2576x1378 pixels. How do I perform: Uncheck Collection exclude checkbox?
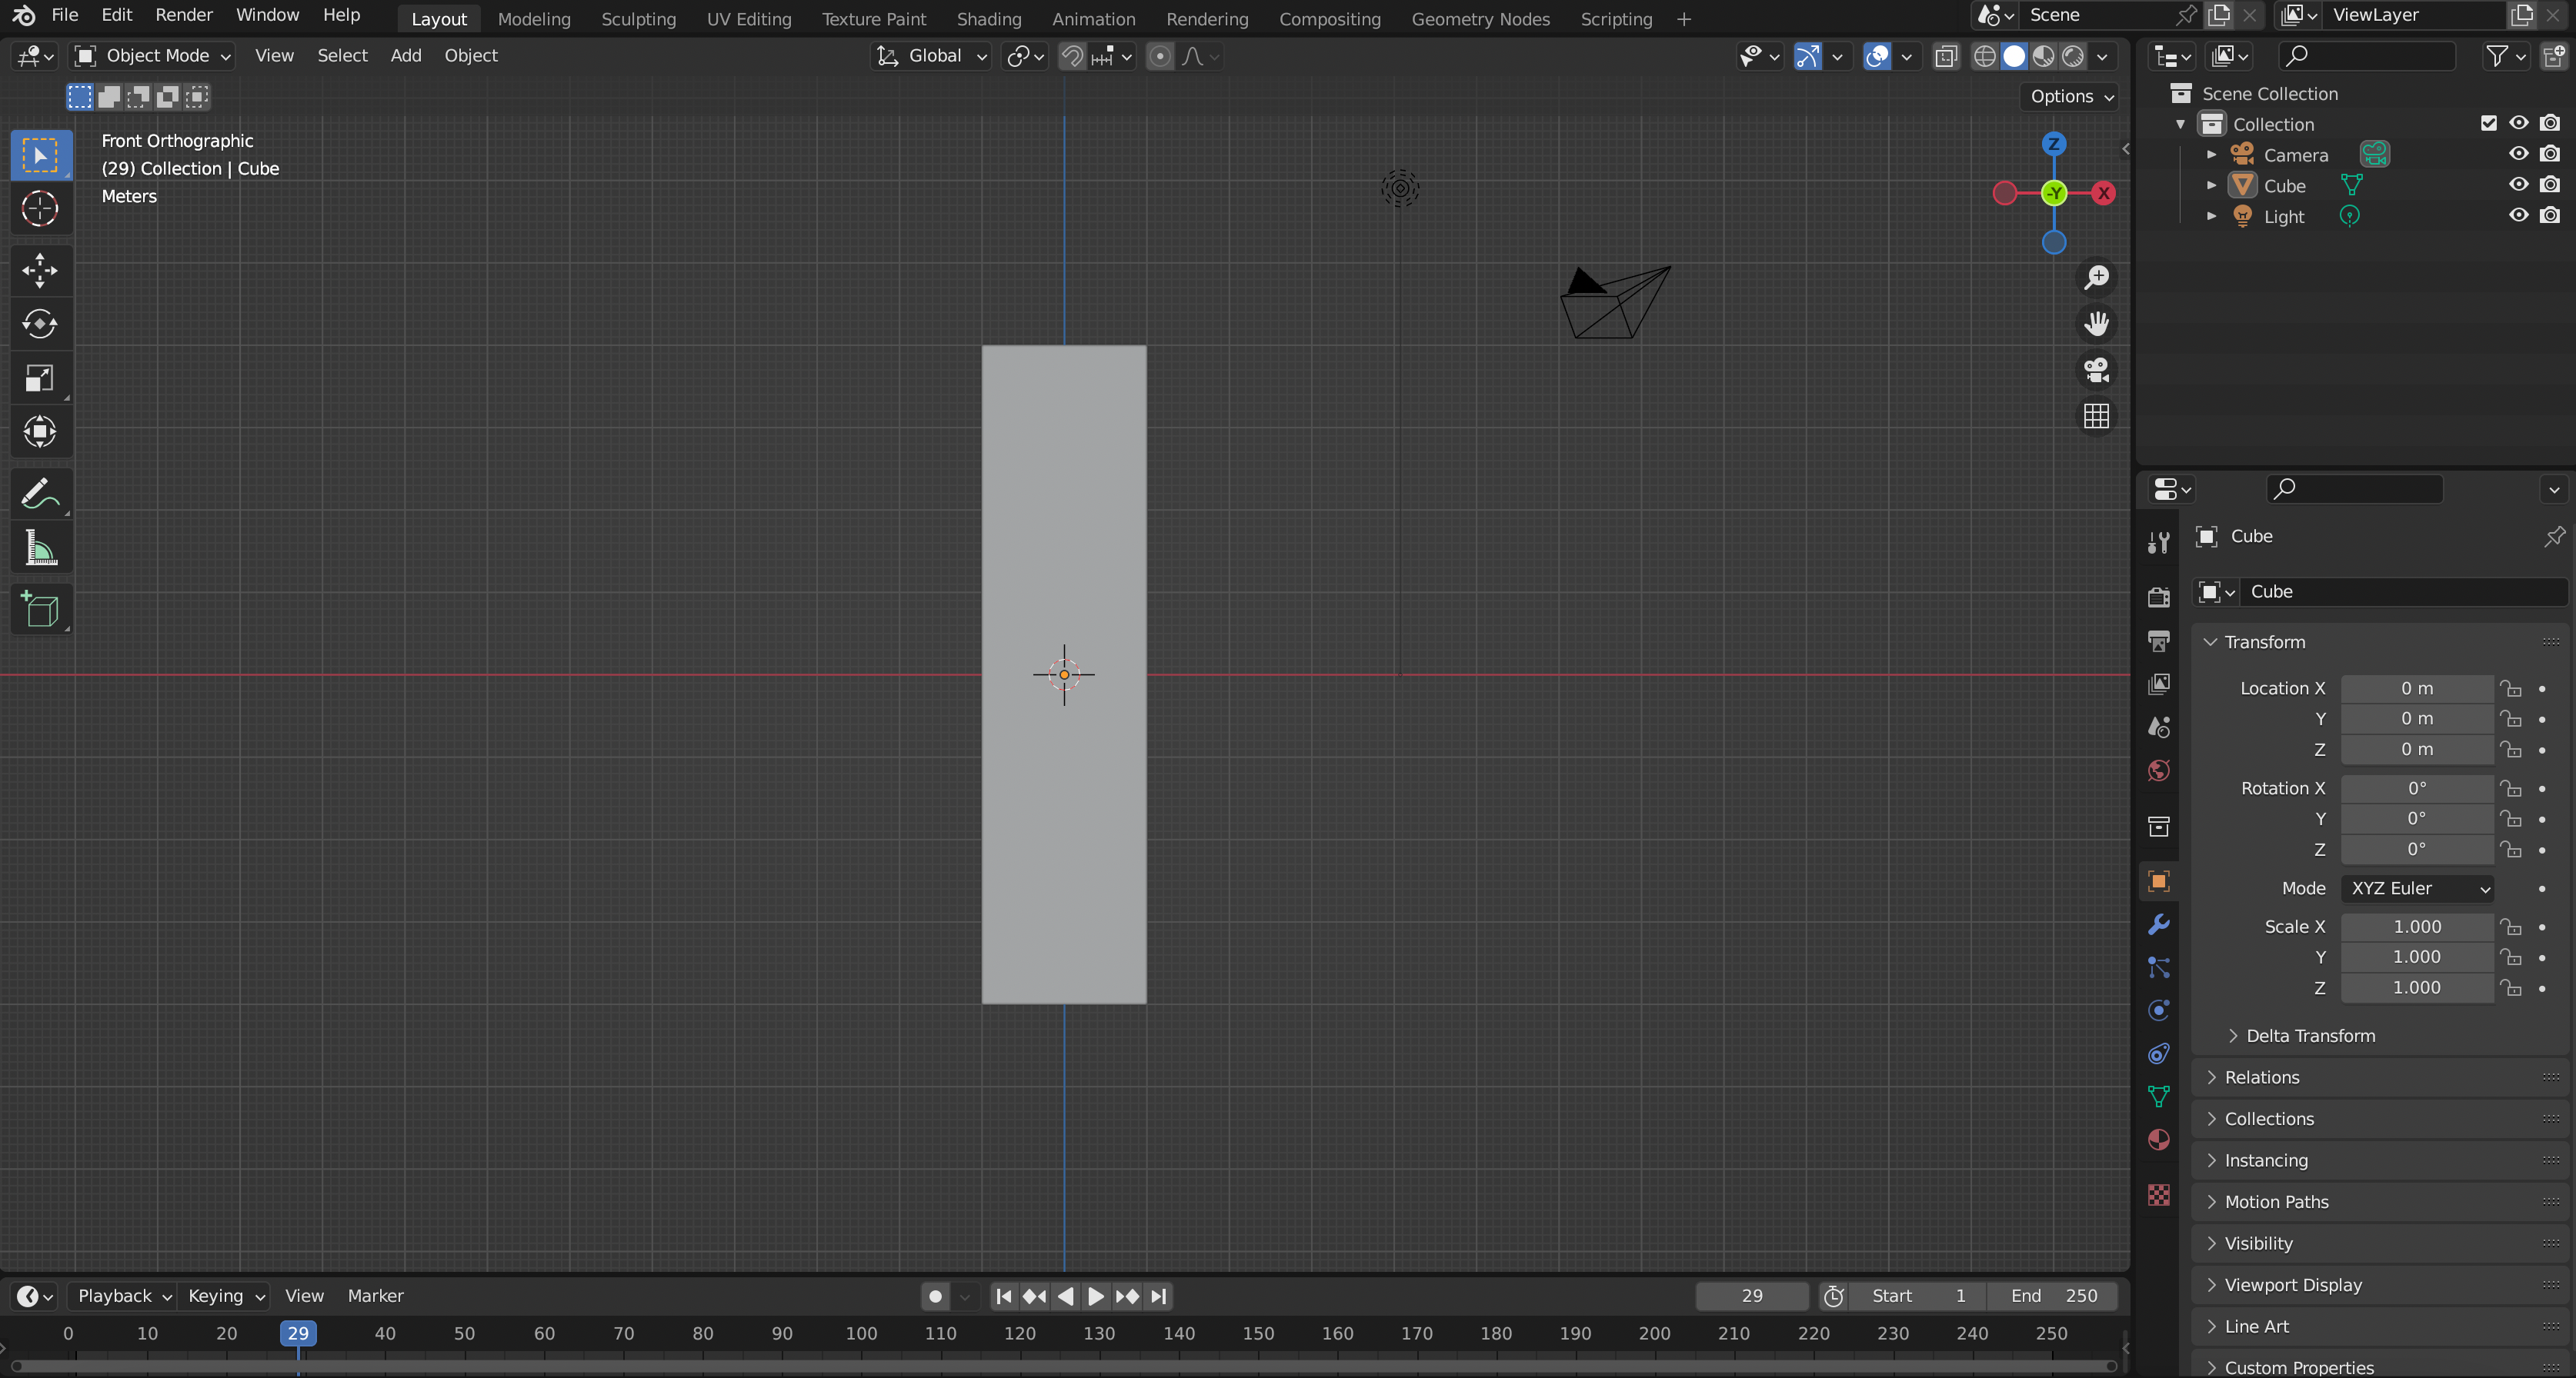tap(2489, 123)
